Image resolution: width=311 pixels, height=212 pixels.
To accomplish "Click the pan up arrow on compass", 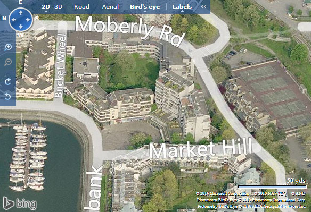I will [21, 13].
